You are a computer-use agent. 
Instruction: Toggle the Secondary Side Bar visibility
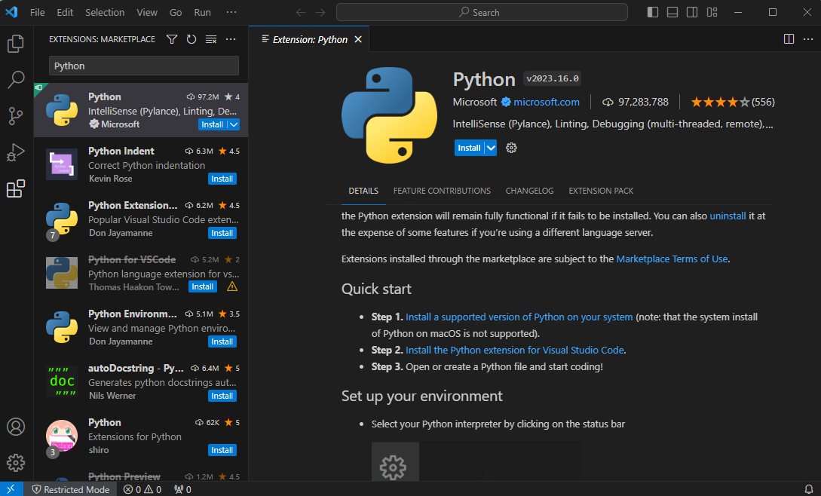(x=692, y=13)
